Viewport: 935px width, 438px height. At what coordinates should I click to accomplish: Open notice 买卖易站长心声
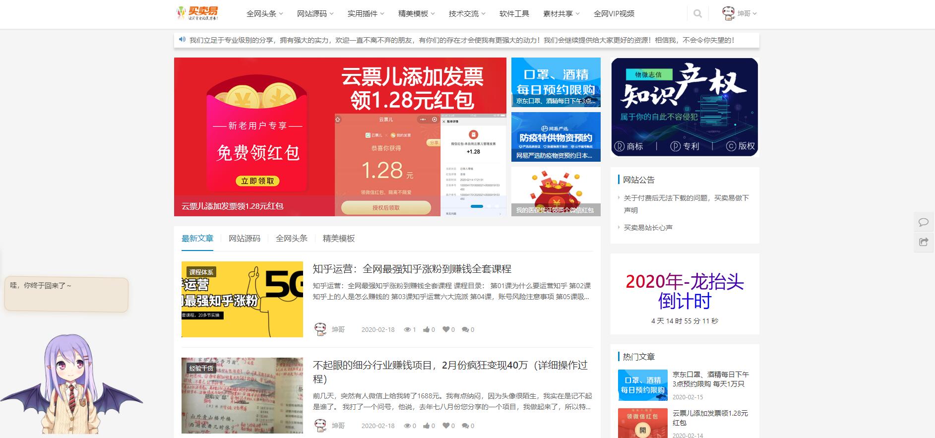click(x=648, y=228)
